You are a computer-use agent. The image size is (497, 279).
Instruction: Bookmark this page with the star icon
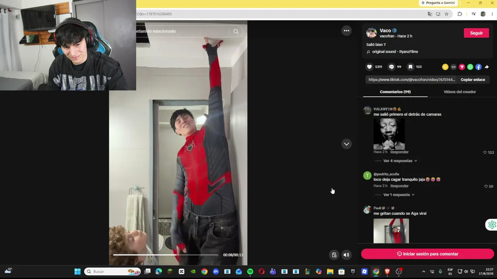[447, 14]
